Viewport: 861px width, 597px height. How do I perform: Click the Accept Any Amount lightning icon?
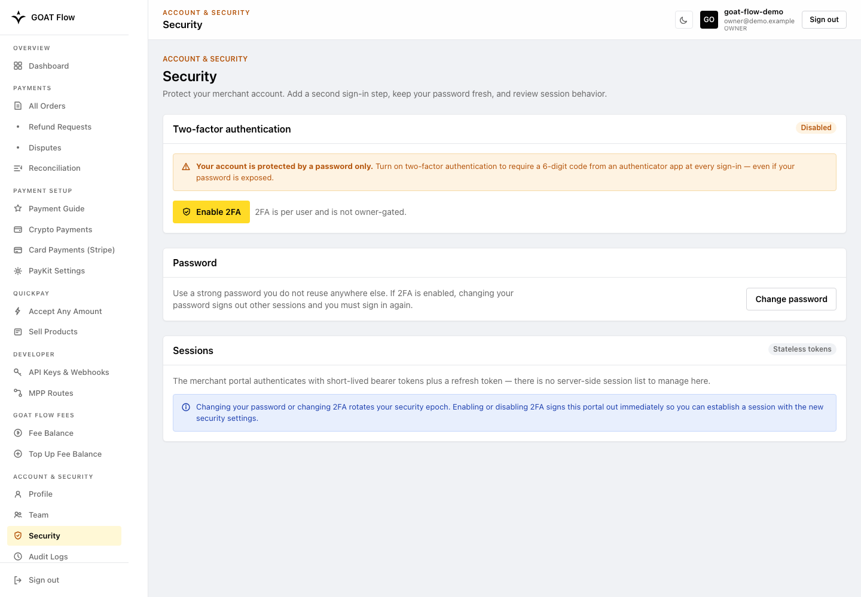pyautogui.click(x=18, y=311)
